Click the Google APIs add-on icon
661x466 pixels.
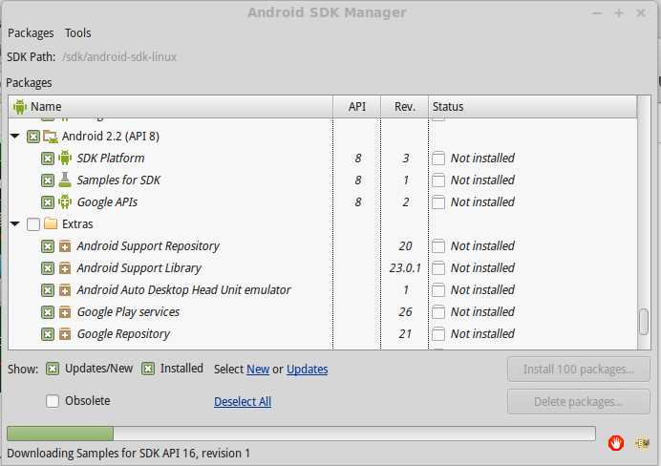click(x=65, y=201)
